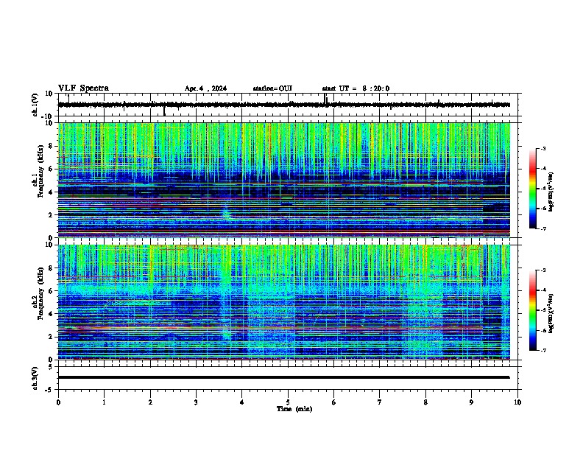
Task: Click time axis tick label "3"
Action: click(x=196, y=402)
